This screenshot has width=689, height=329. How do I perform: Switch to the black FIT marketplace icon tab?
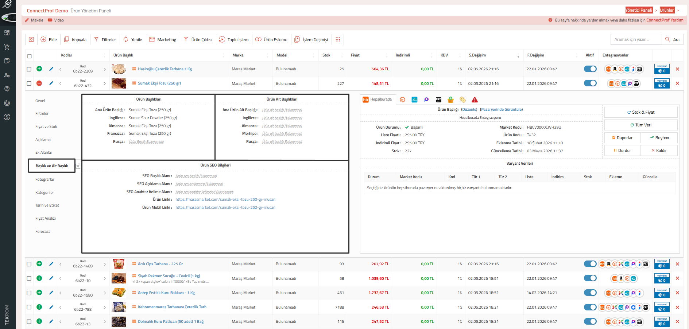coord(438,99)
